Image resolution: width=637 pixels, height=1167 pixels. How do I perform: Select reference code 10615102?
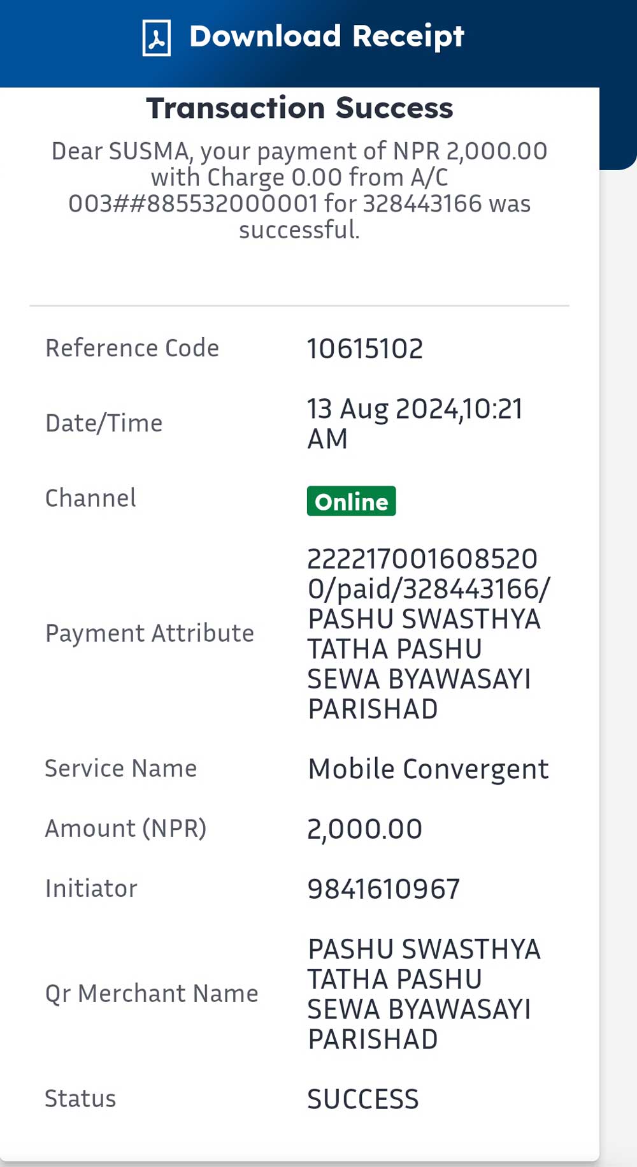[365, 349]
